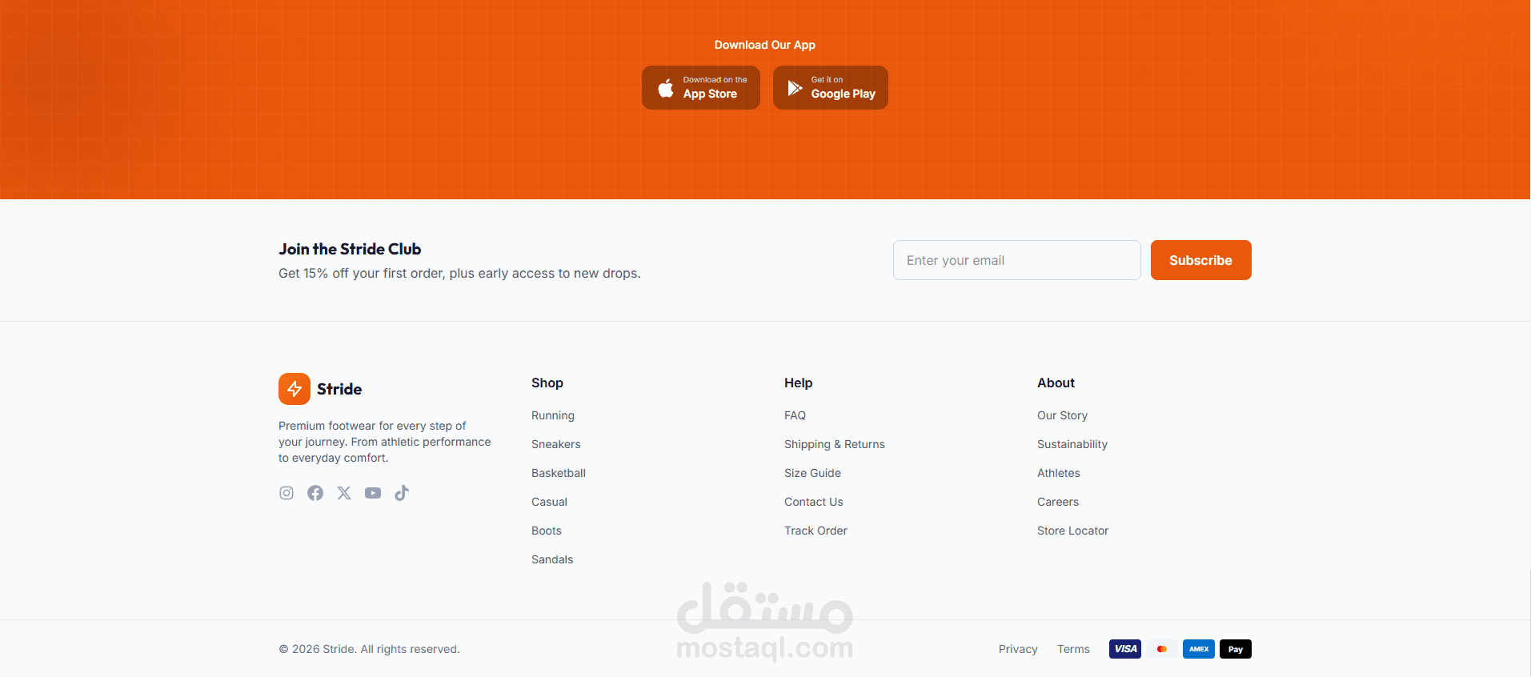The height and width of the screenshot is (677, 1531).
Task: Open the Privacy footer link
Action: point(1018,649)
